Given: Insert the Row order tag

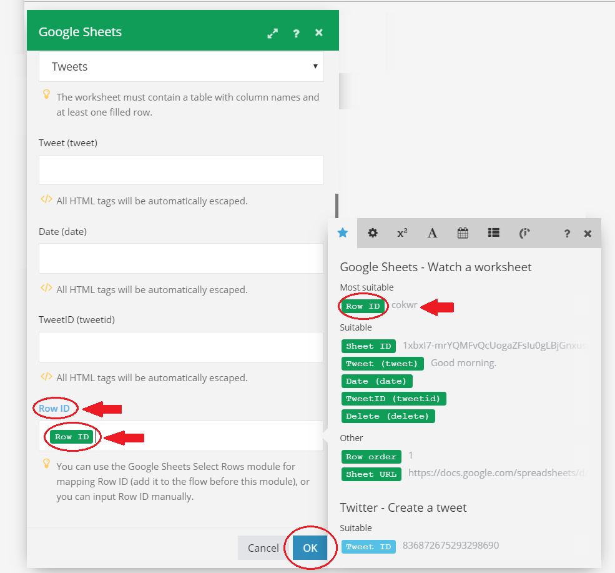Looking at the screenshot, I should click(x=371, y=456).
